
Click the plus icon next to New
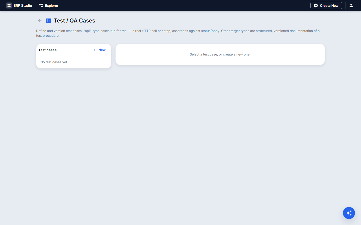94,50
